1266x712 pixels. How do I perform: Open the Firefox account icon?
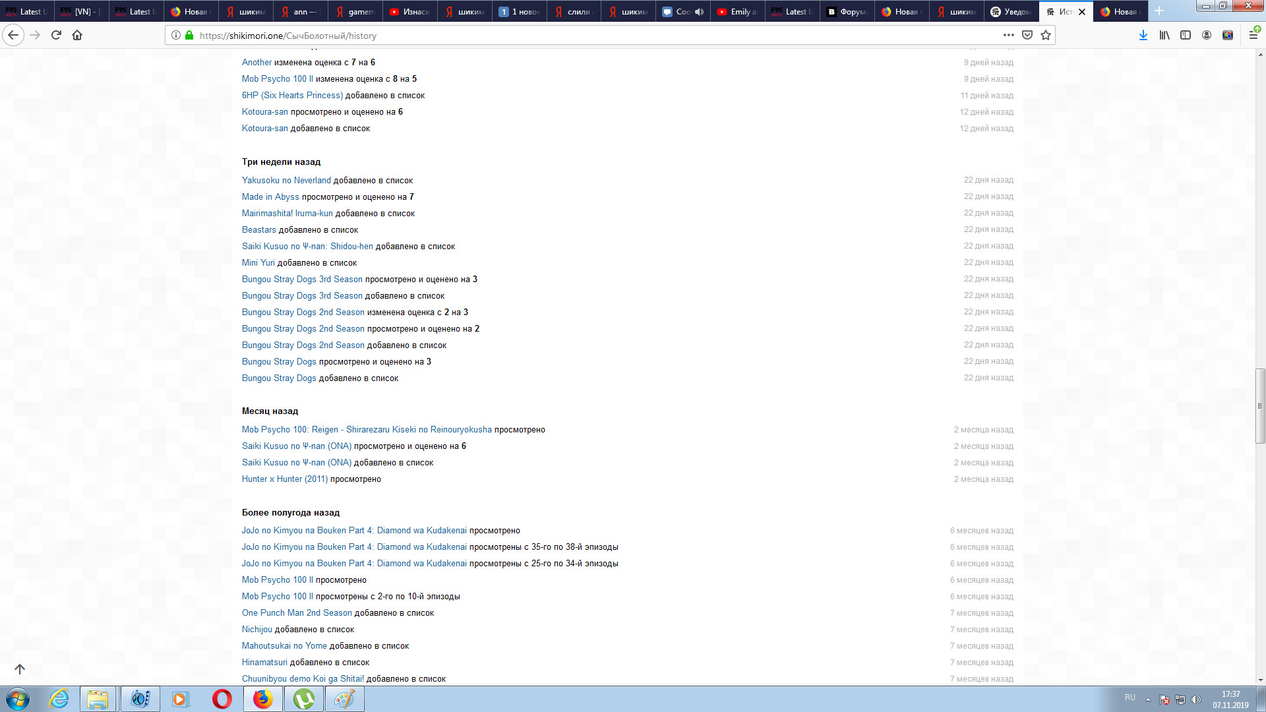1207,35
